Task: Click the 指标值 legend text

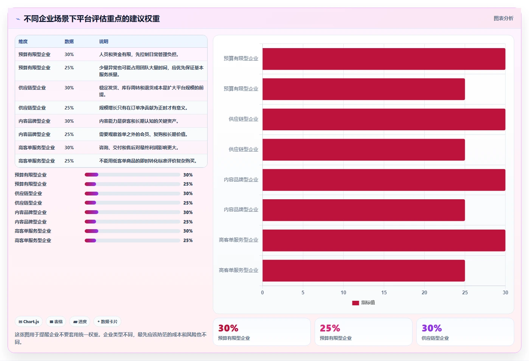Action: 368,303
